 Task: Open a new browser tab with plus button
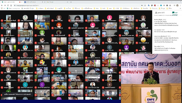(x=71, y=2)
